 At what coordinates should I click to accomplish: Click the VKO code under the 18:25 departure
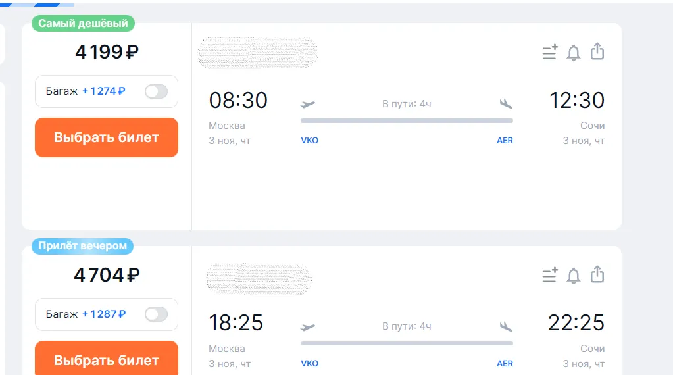(x=309, y=364)
